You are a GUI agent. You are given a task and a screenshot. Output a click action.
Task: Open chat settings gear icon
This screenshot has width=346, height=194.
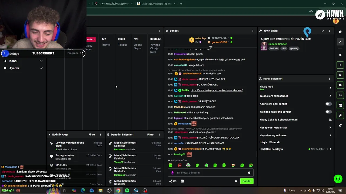coord(236,181)
